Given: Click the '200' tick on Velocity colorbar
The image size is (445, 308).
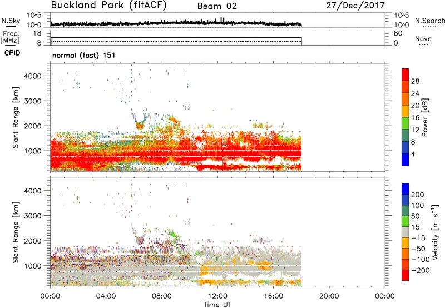Looking at the screenshot, I should [418, 195].
